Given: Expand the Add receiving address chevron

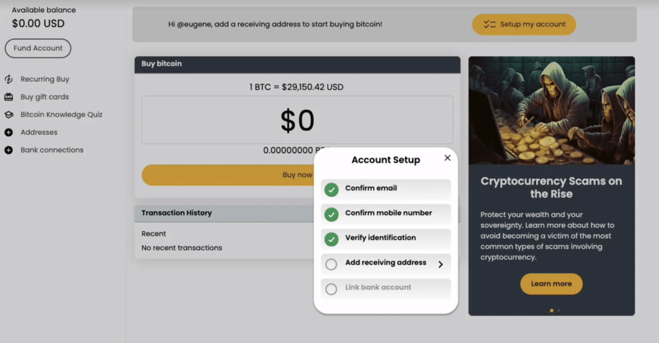Looking at the screenshot, I should pyautogui.click(x=441, y=264).
